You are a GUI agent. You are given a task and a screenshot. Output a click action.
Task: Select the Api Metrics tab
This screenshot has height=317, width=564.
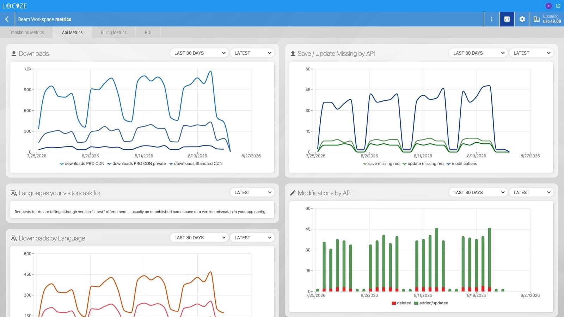[72, 32]
